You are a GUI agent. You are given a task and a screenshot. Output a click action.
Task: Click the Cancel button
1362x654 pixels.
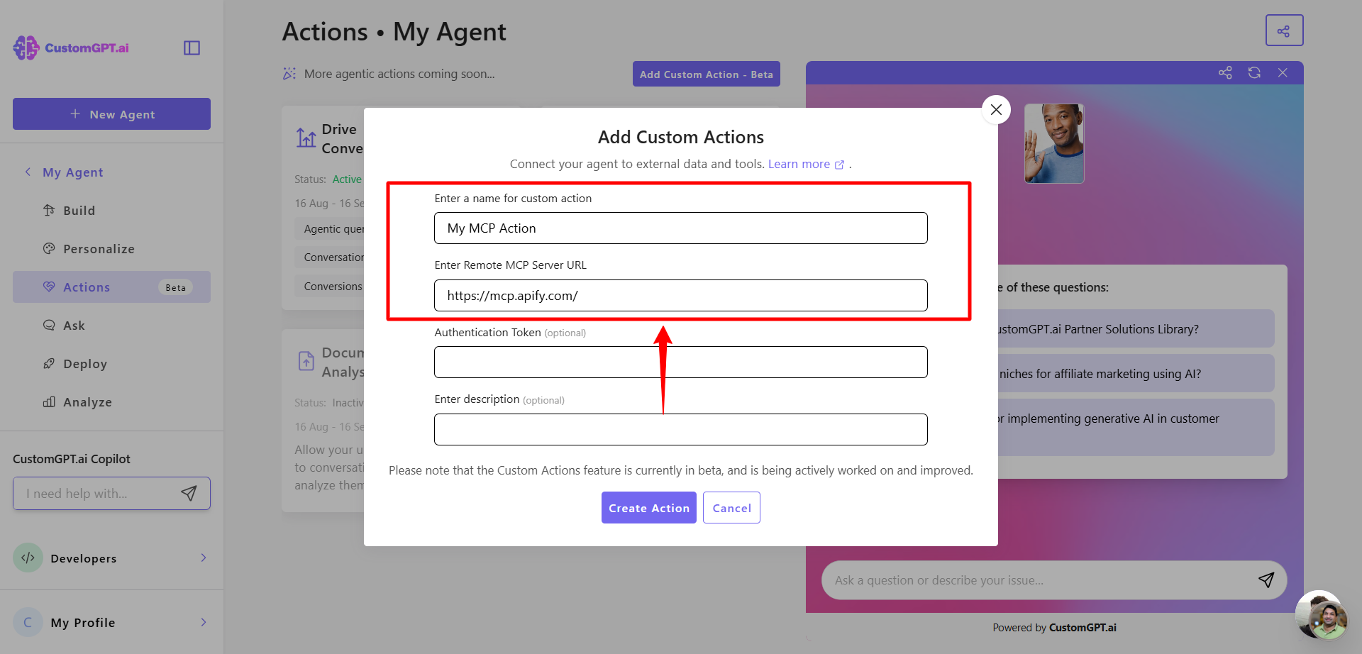pyautogui.click(x=731, y=508)
